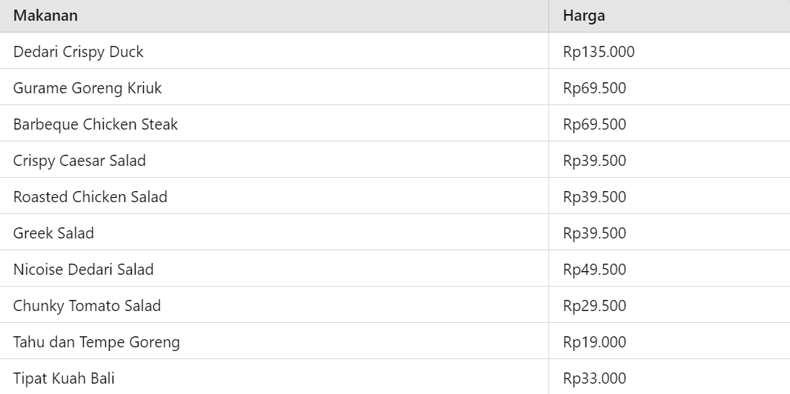
Task: Select the Rp19.000 price cell
Action: tap(594, 342)
